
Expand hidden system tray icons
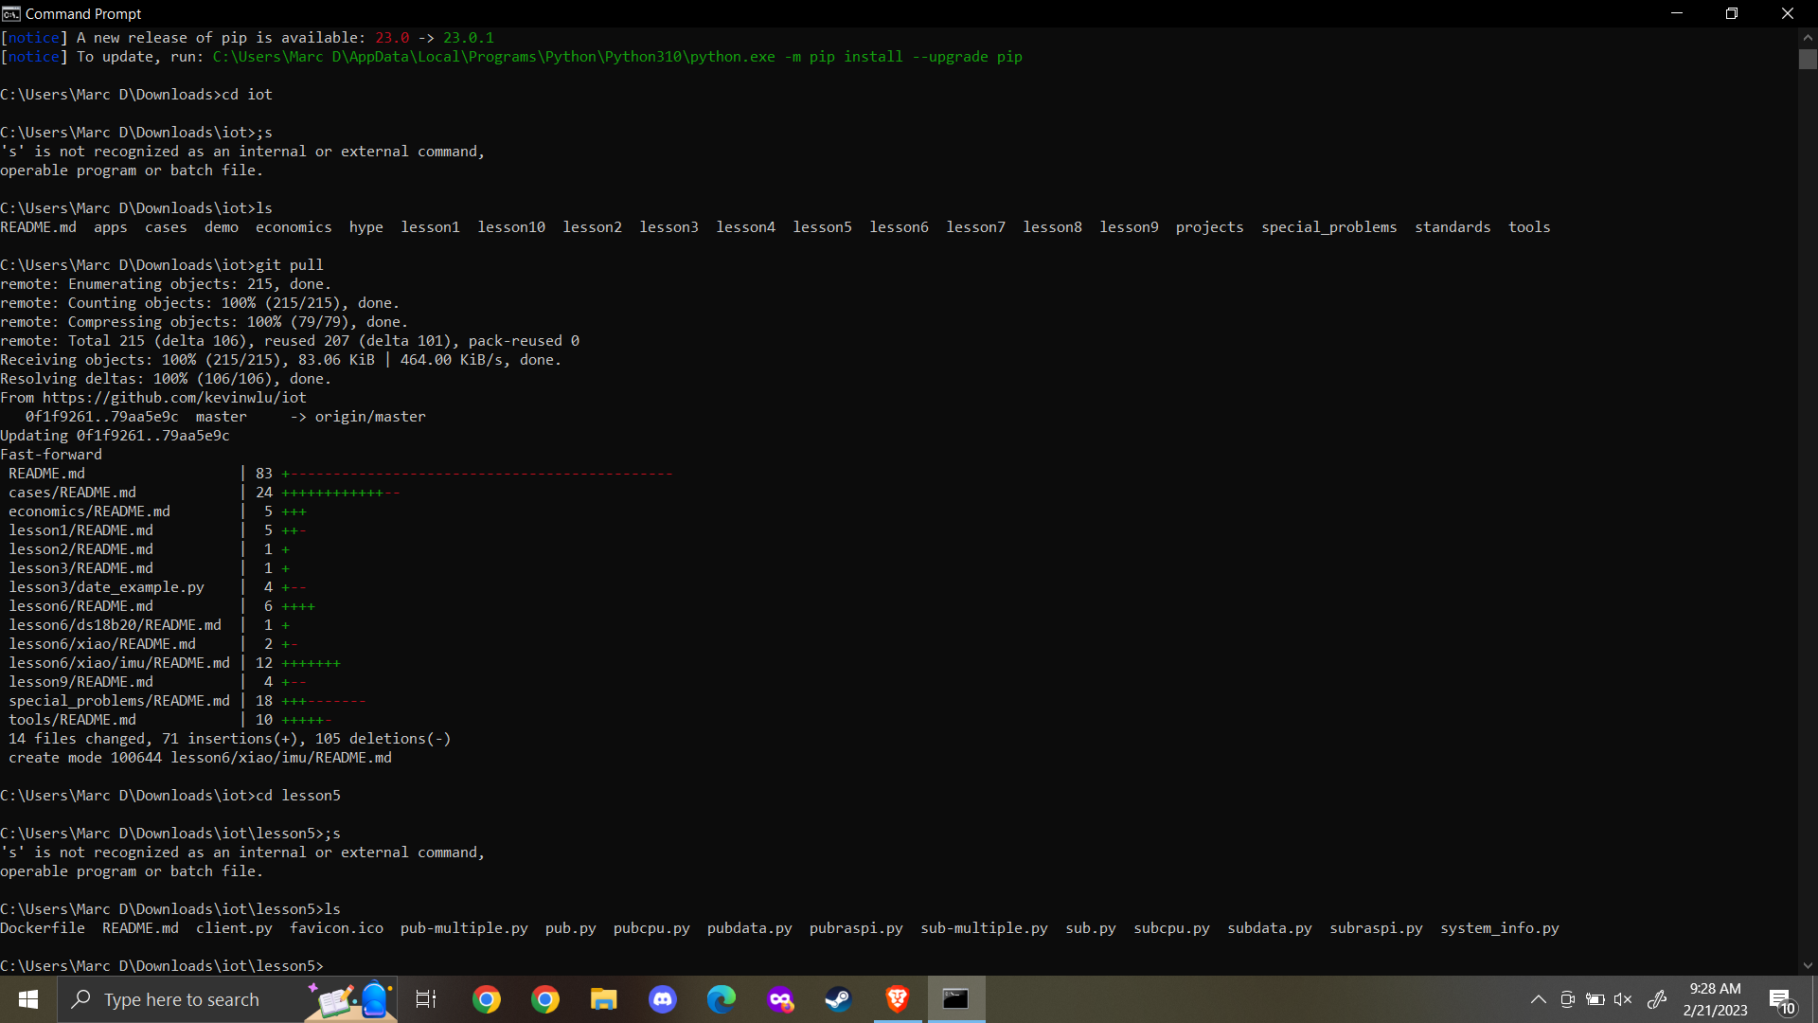[1540, 999]
